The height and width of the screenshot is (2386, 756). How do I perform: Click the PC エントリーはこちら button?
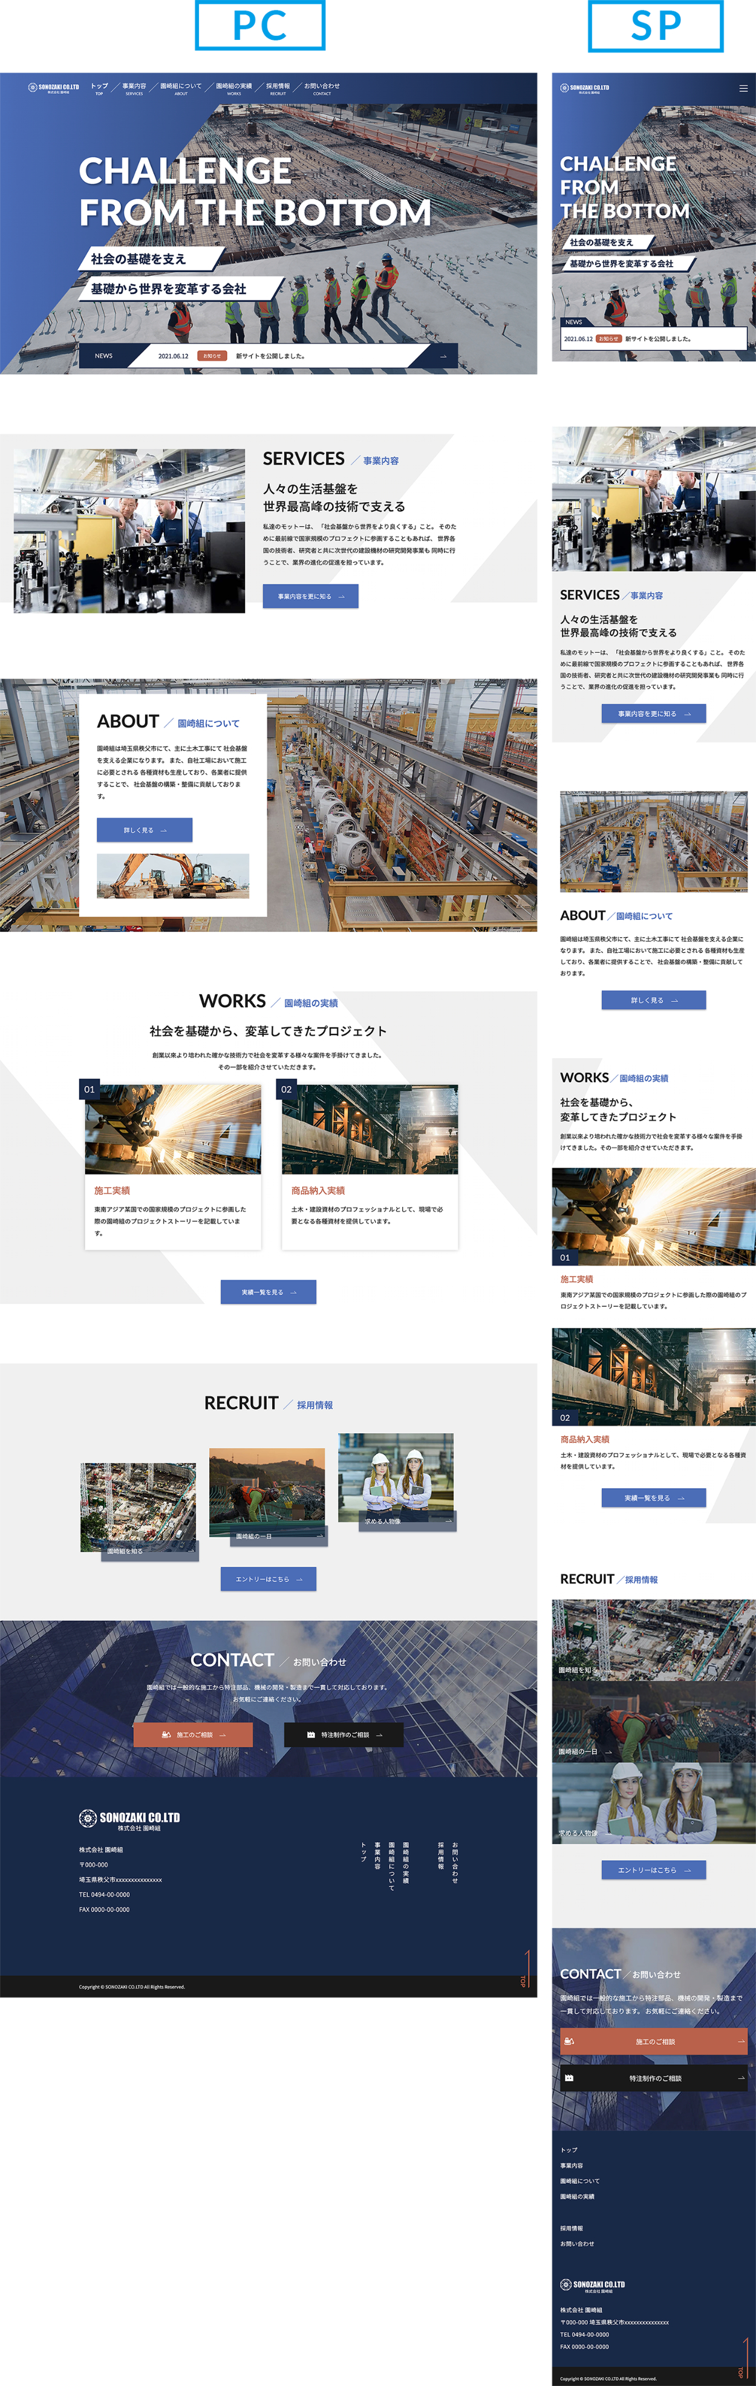pyautogui.click(x=269, y=1579)
